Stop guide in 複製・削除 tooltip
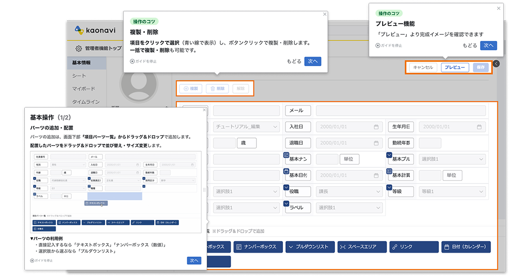529x277 pixels. pyautogui.click(x=143, y=61)
